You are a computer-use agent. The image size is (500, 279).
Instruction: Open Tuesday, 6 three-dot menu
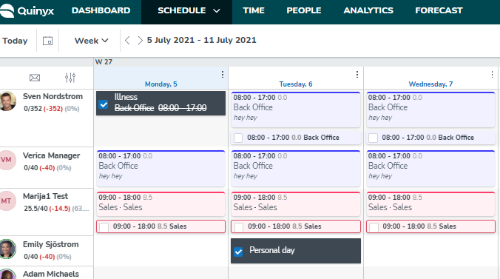click(357, 75)
